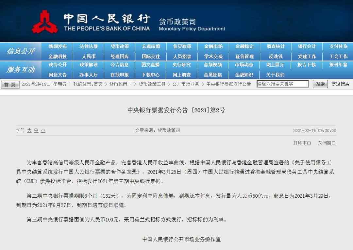Open 金融科技 navigation item
The image size is (353, 250).
click(x=58, y=56)
